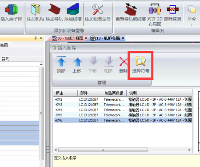This screenshot has height=167, width=200.
Task: Click the list's horizontal scrollbar right arrow
Action: 189,150
